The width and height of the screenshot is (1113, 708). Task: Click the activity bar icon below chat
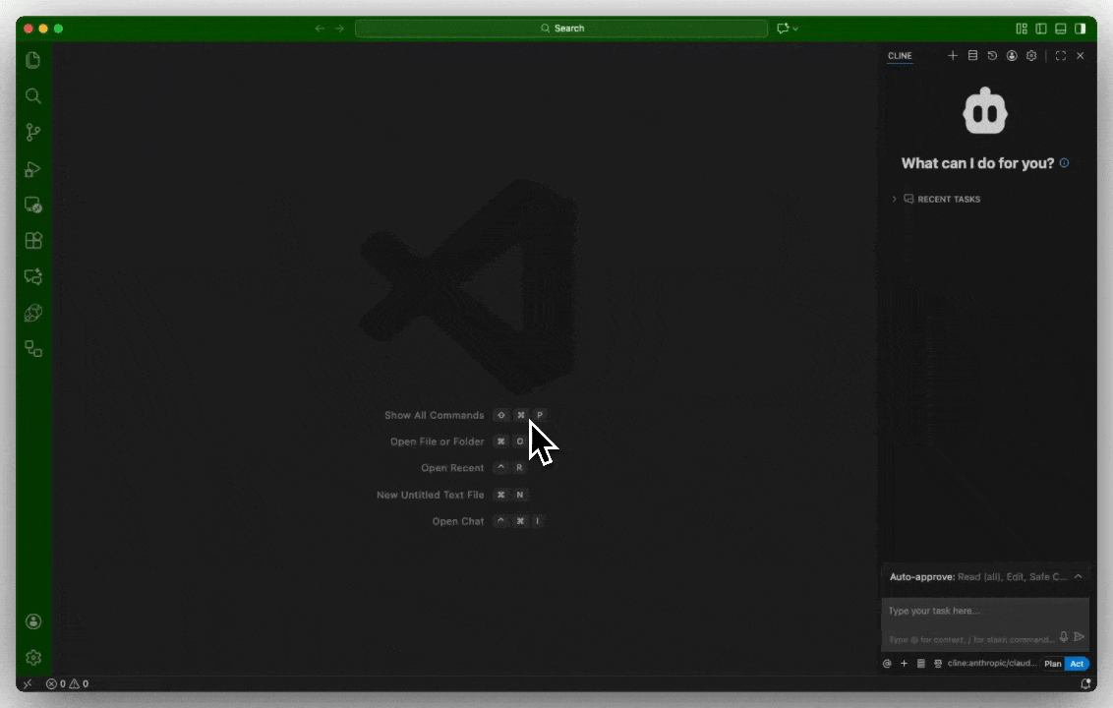click(x=32, y=313)
